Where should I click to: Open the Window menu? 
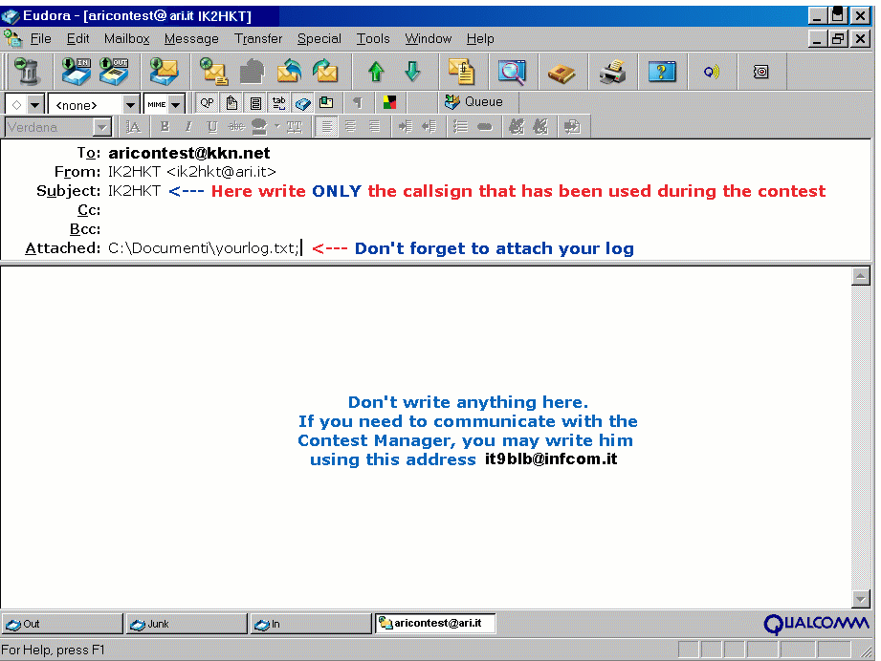[429, 39]
